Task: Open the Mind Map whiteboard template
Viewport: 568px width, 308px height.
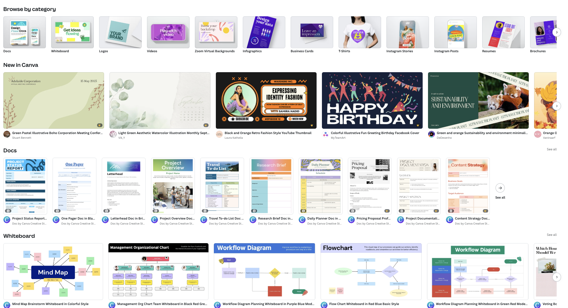Action: [53, 271]
